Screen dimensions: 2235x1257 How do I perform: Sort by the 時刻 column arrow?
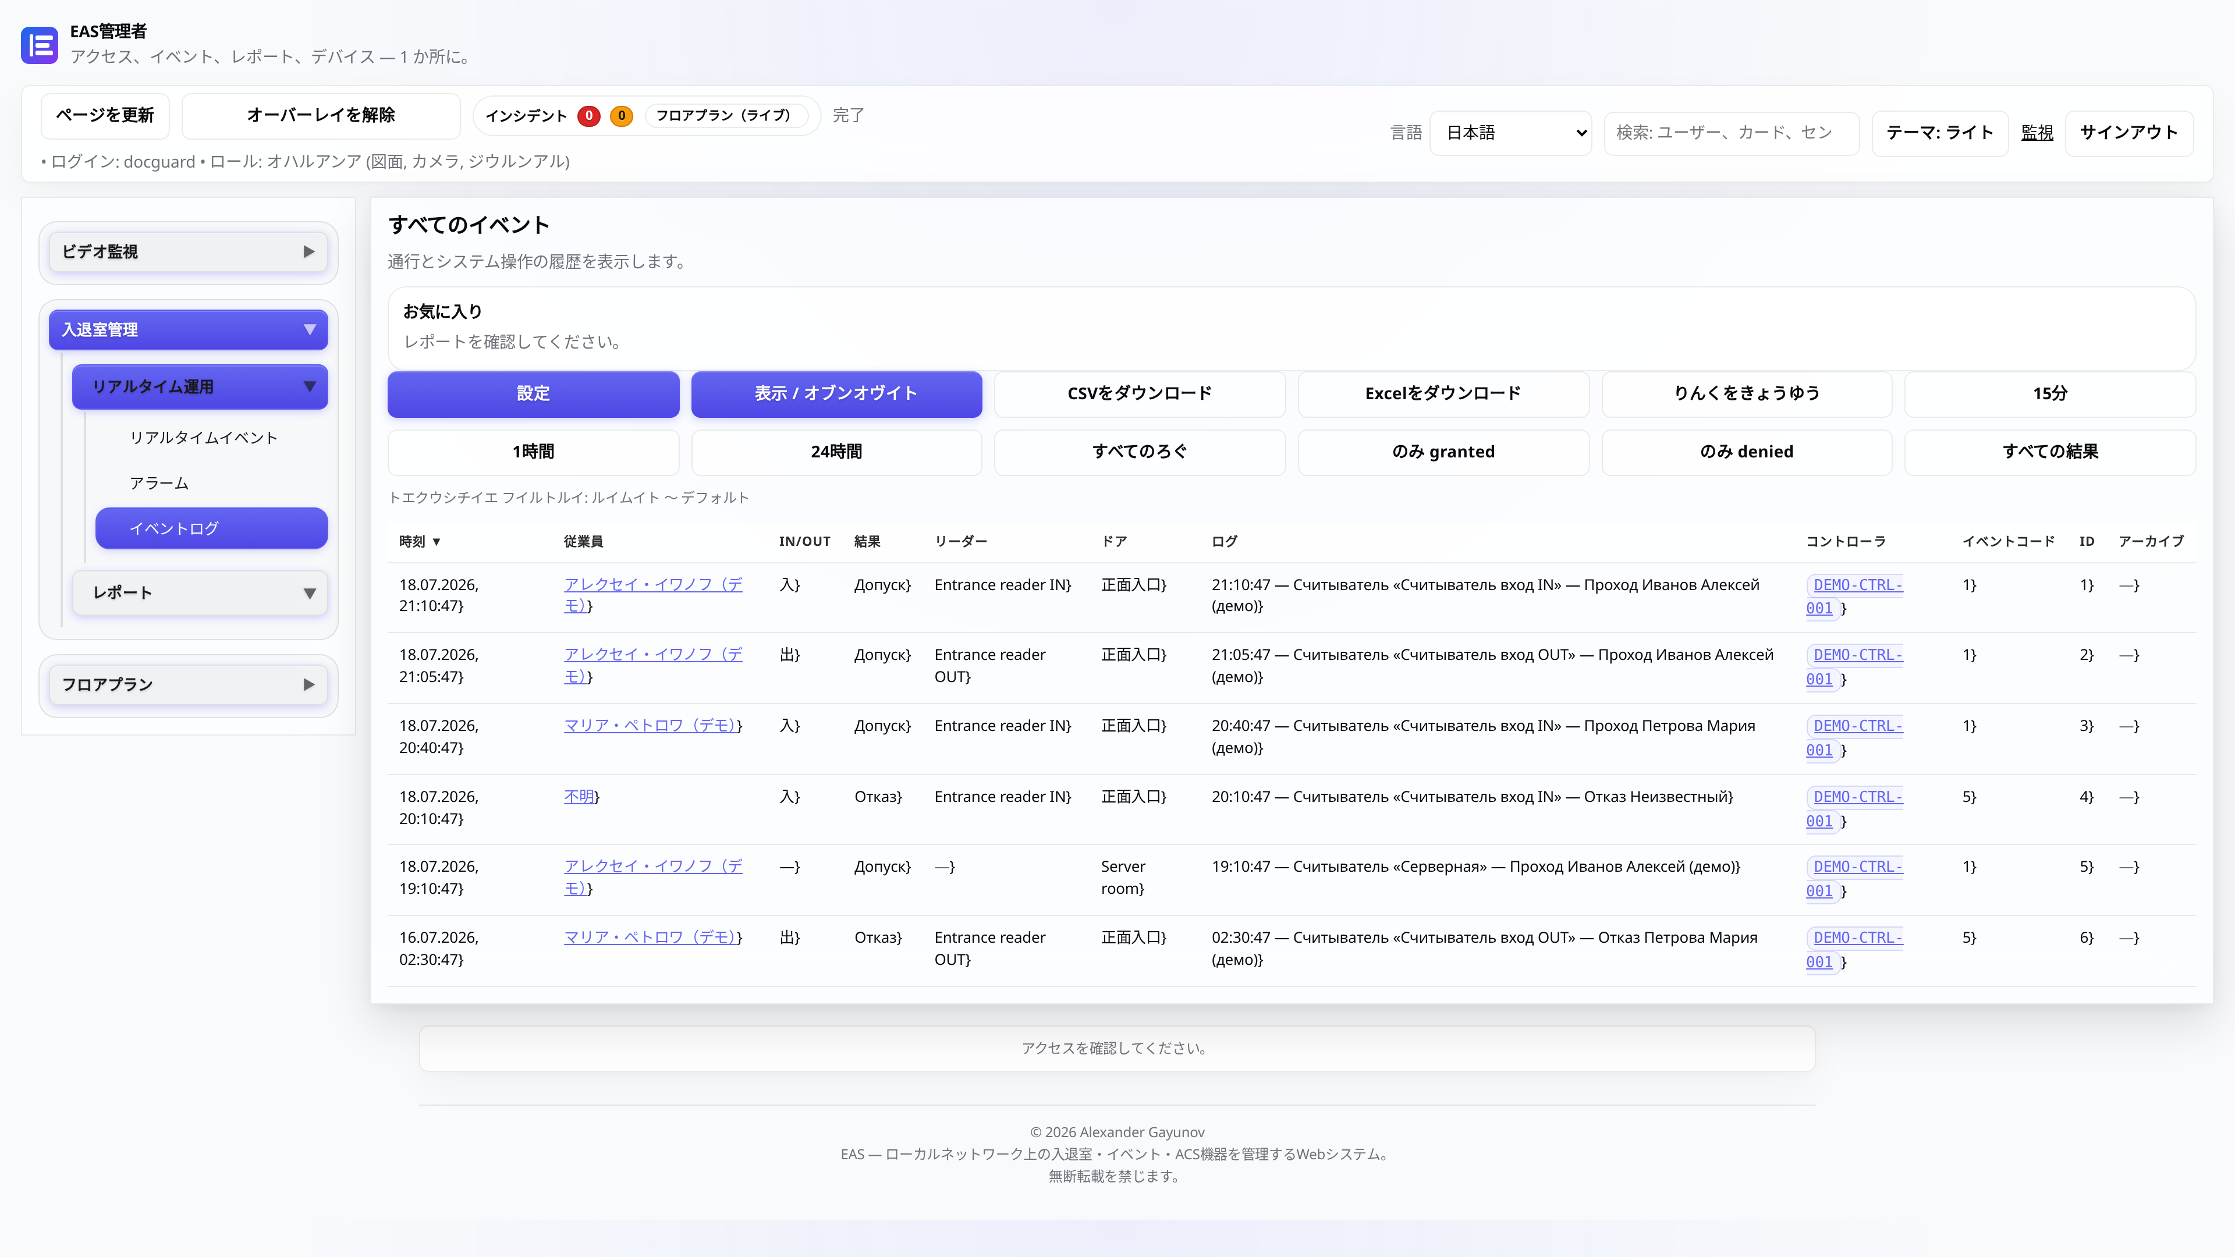coord(437,542)
